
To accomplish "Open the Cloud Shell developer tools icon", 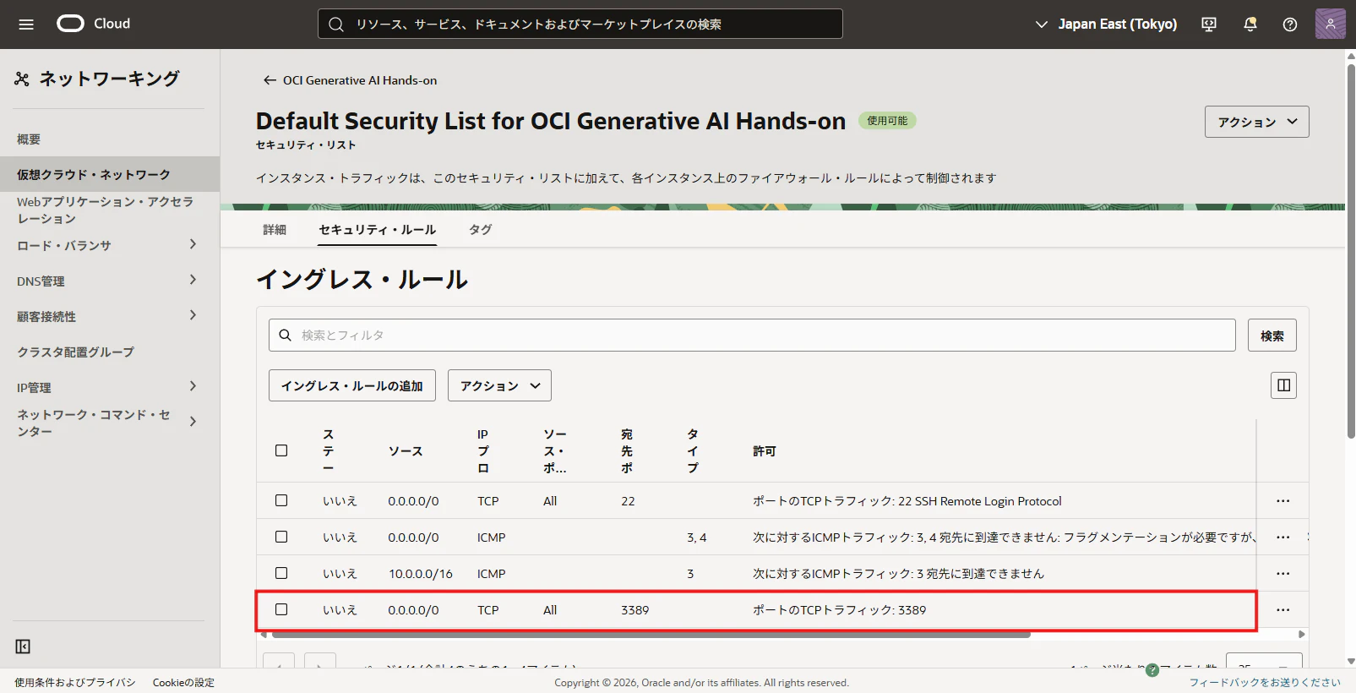I will point(1209,25).
